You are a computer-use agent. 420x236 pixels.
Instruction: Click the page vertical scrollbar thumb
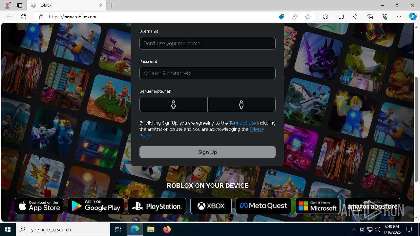tap(416, 129)
